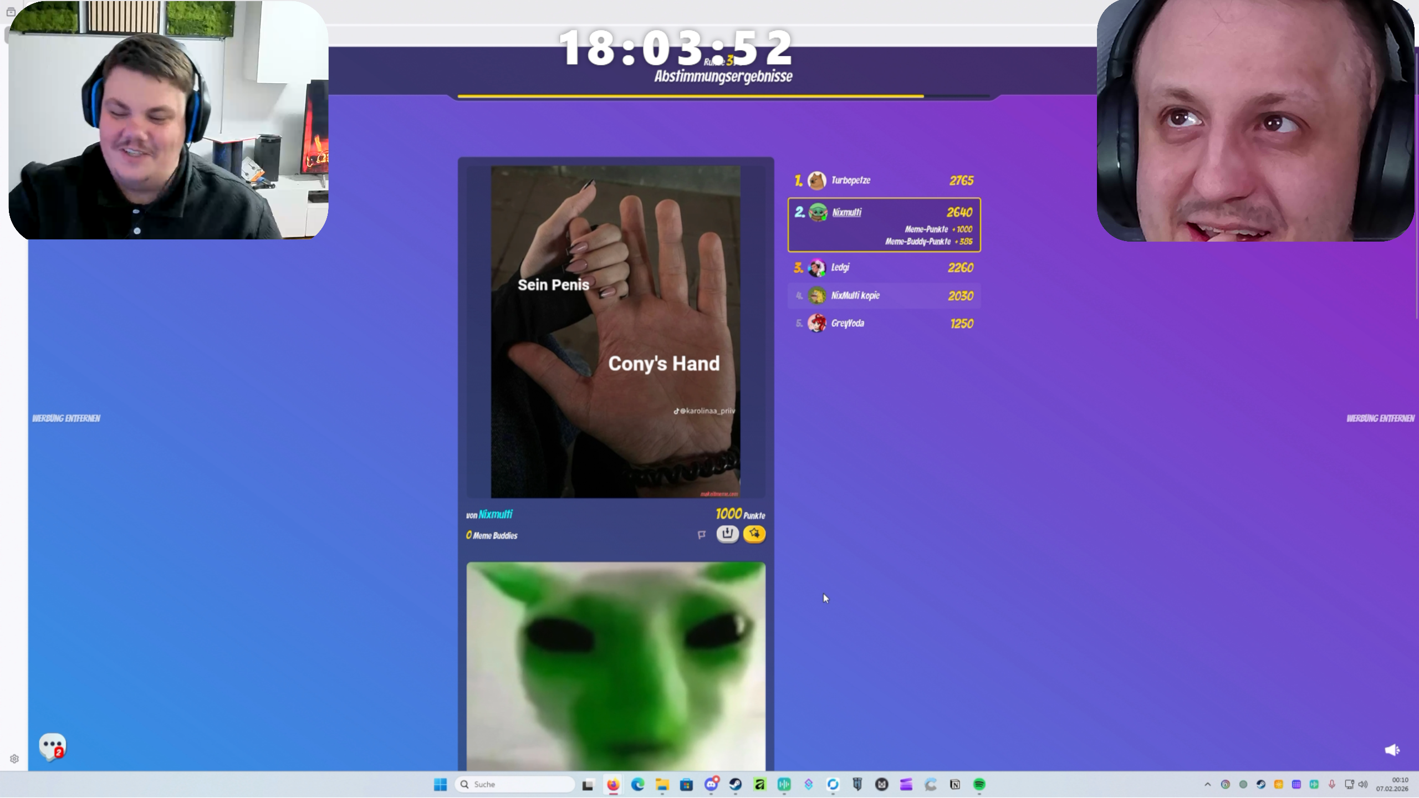This screenshot has width=1419, height=798.
Task: Click the purple grid tray icon
Action: click(x=1297, y=784)
